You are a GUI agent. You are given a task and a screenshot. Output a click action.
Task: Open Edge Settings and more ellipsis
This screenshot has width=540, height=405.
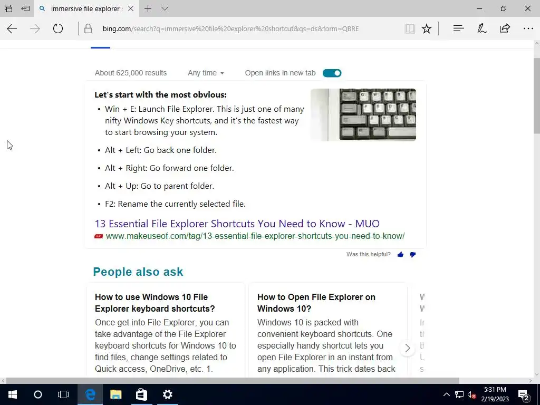point(528,28)
